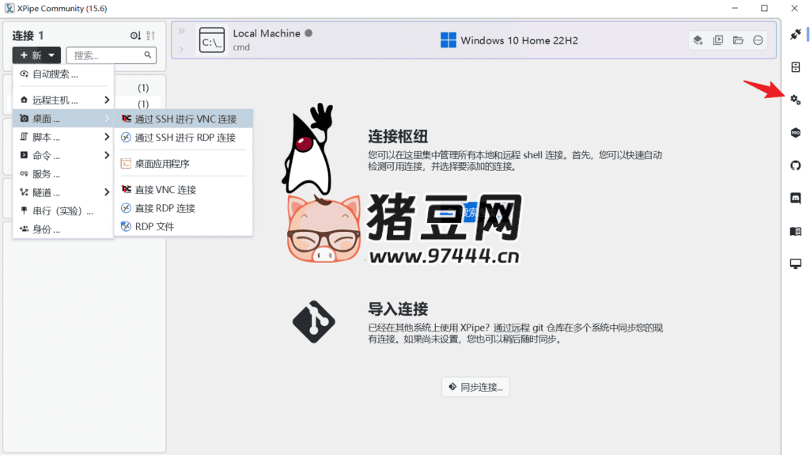
Task: Focus the 搜索 search field
Action: (x=111, y=55)
